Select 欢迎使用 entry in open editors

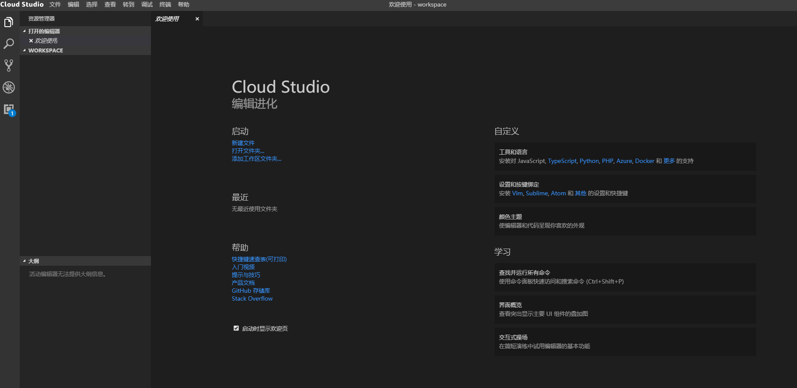[85, 41]
